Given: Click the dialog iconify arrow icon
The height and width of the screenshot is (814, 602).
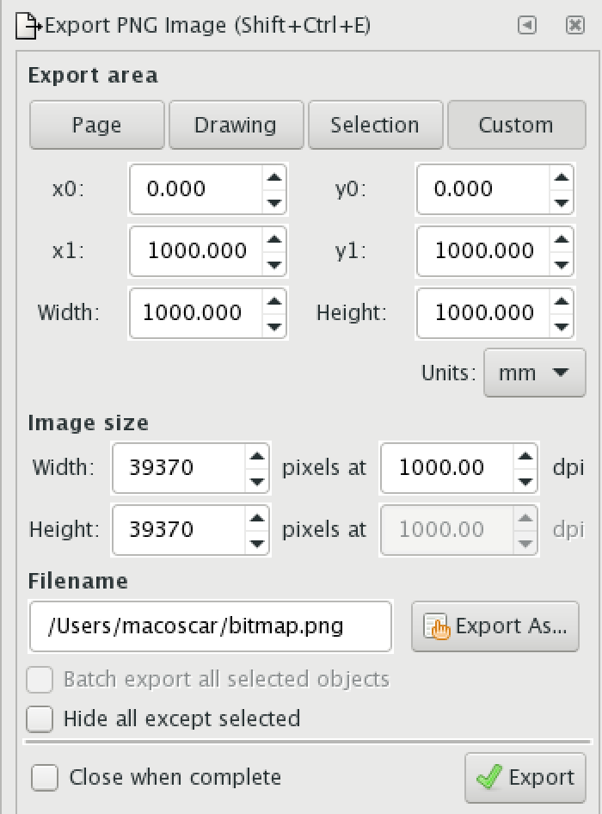Looking at the screenshot, I should [x=527, y=26].
